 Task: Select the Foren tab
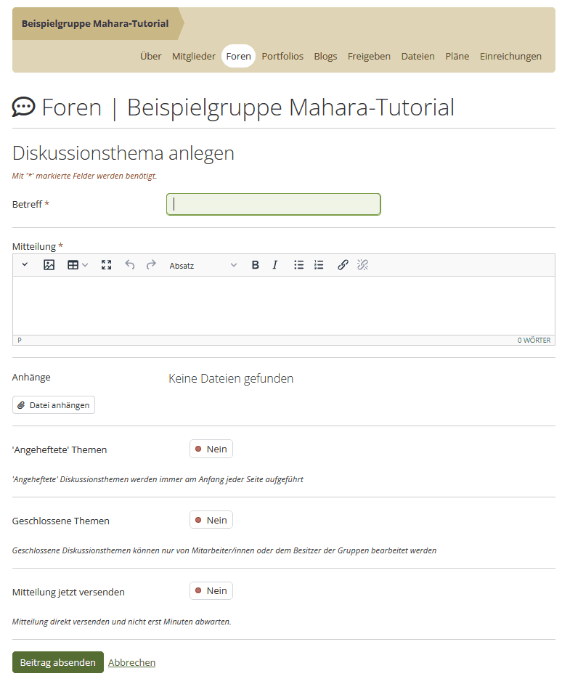238,56
